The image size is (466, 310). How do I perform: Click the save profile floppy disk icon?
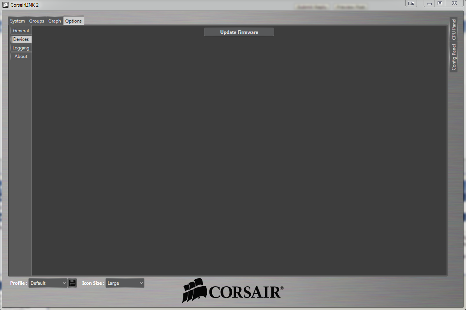click(x=72, y=283)
